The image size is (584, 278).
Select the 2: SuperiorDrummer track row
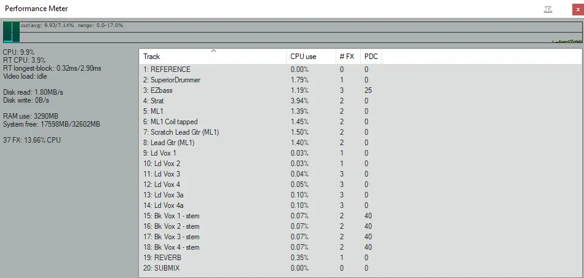360,80
